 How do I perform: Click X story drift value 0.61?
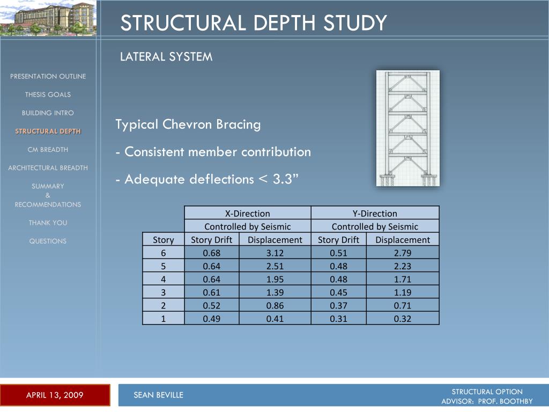click(211, 292)
